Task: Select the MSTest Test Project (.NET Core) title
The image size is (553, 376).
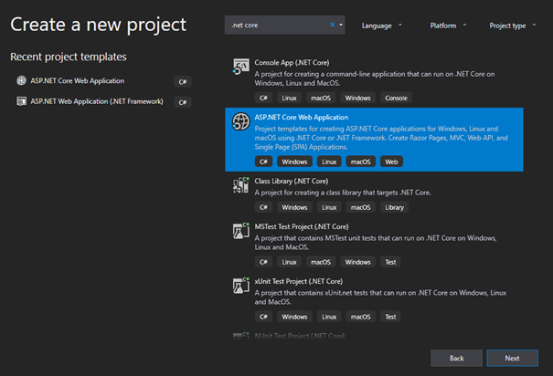Action: (302, 226)
